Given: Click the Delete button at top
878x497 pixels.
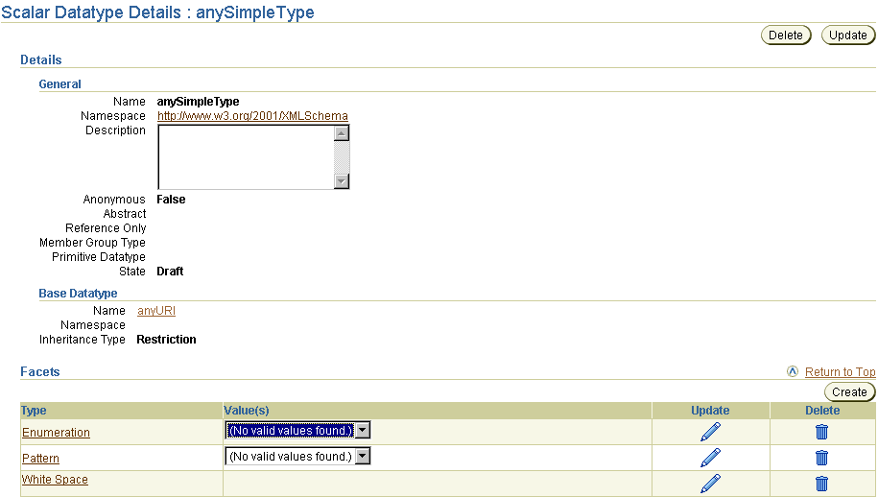Looking at the screenshot, I should click(786, 35).
